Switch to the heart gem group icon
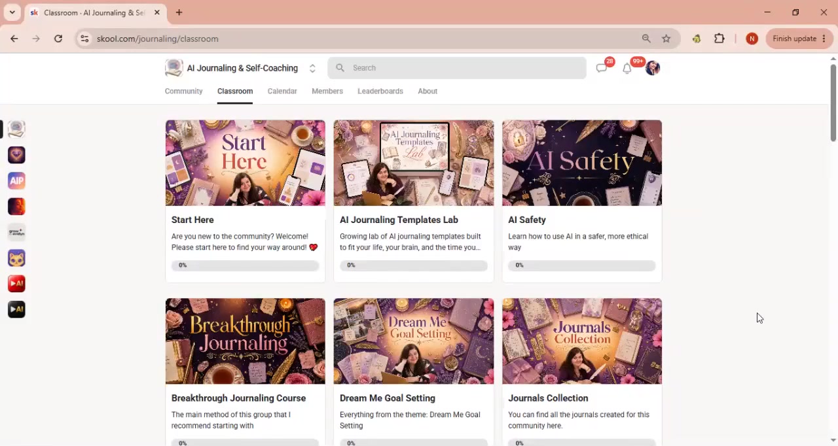Image resolution: width=838 pixels, height=446 pixels. click(x=16, y=155)
